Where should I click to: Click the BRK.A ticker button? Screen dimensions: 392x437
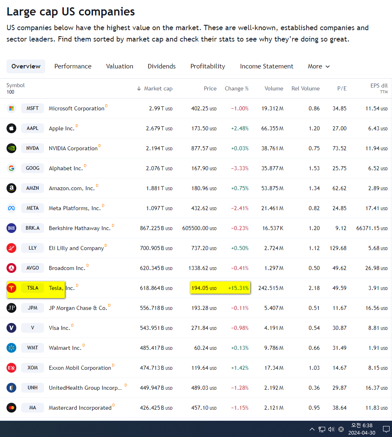[33, 228]
